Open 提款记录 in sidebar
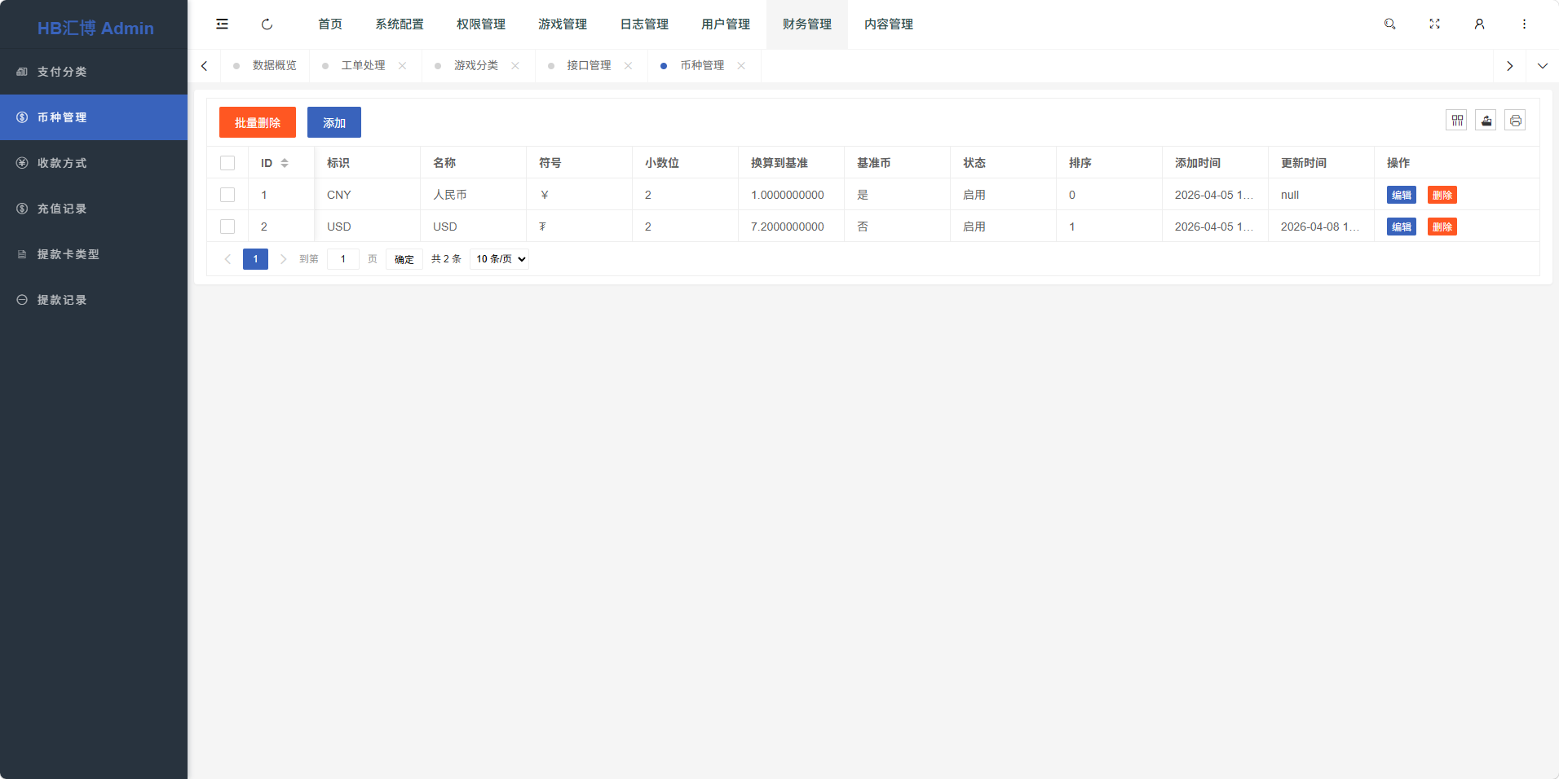Image resolution: width=1559 pixels, height=779 pixels. (94, 300)
